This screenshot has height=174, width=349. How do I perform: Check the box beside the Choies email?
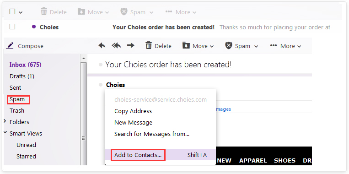(x=12, y=27)
